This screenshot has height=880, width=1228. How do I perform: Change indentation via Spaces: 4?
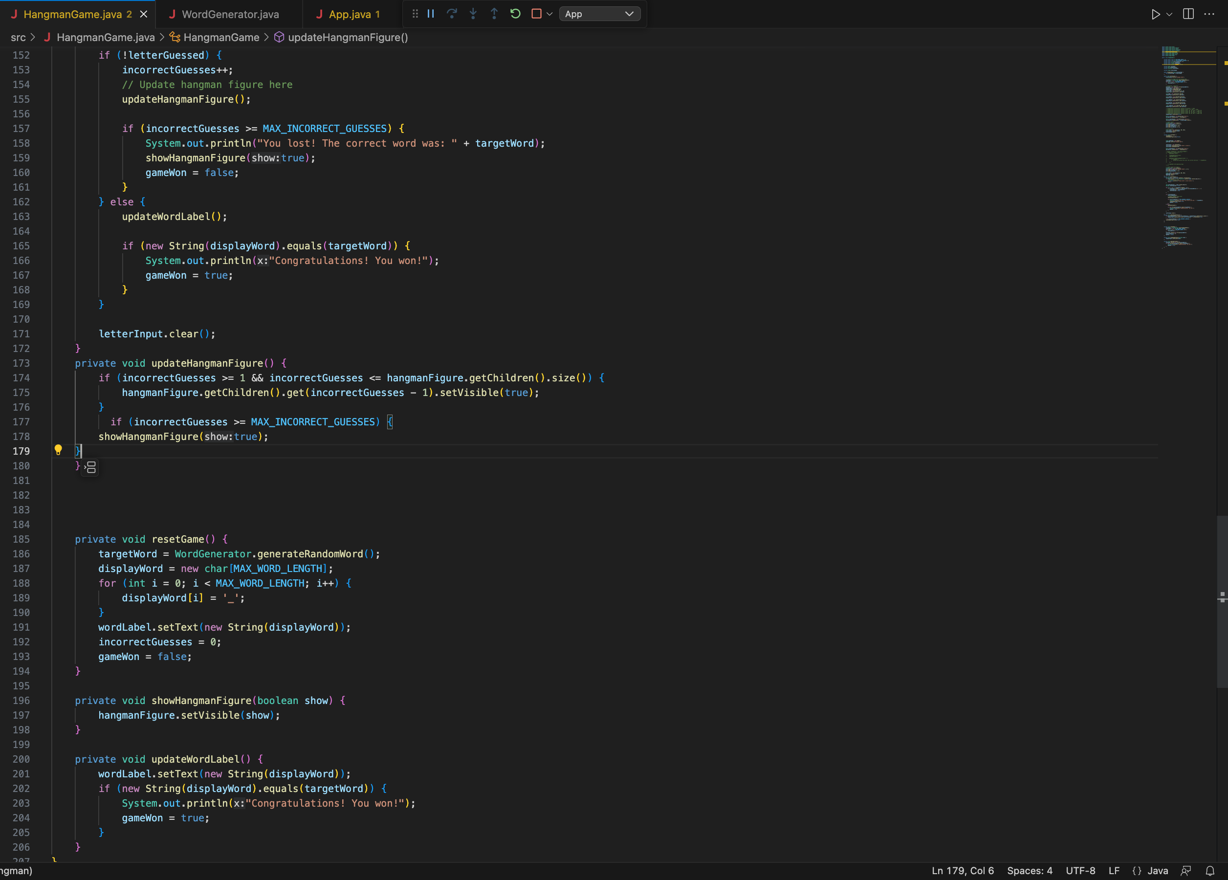point(1030,871)
